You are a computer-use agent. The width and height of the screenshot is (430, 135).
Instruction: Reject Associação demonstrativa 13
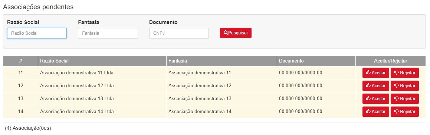coord(405,99)
